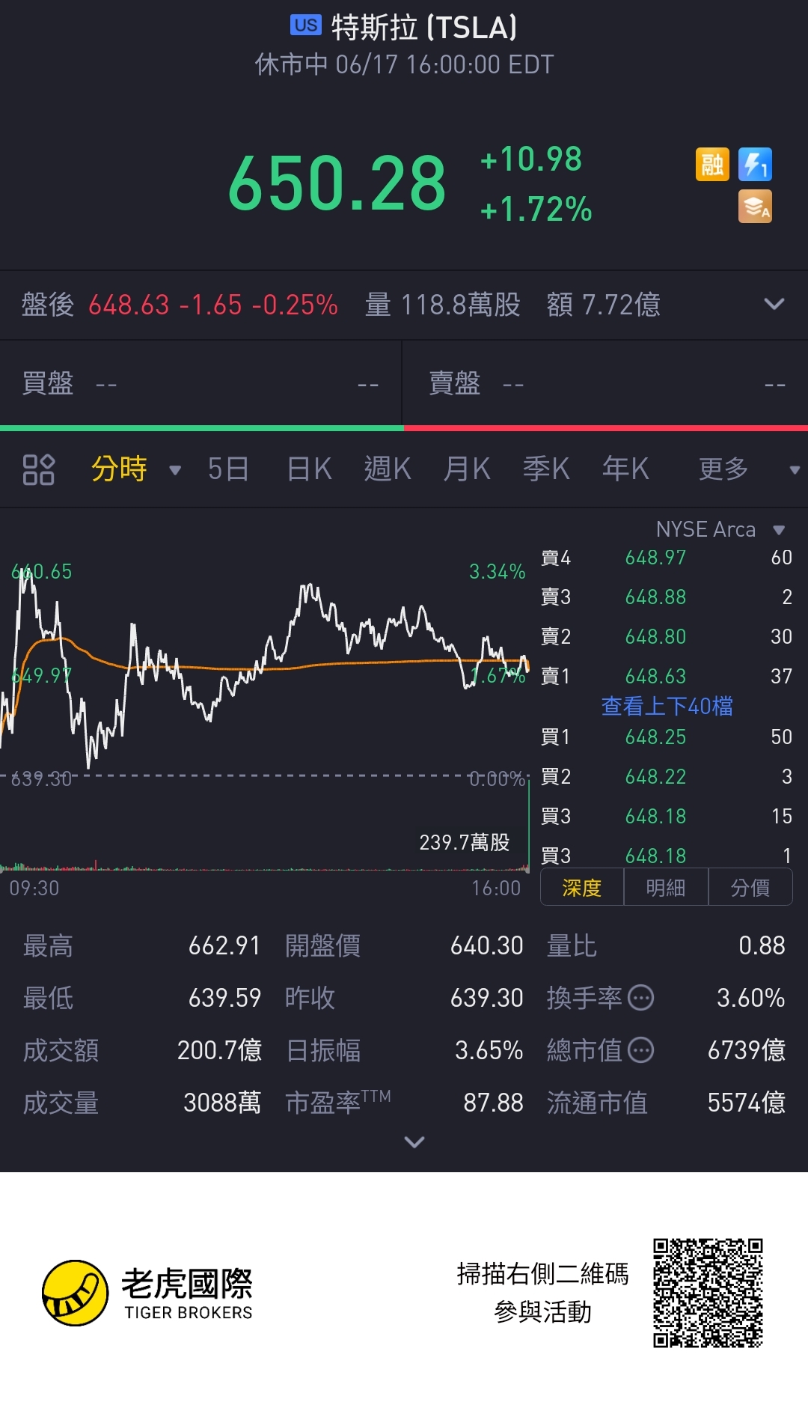This screenshot has width=808, height=1414.
Task: Tap the 總市值 value 6739億
Action: [x=747, y=1050]
